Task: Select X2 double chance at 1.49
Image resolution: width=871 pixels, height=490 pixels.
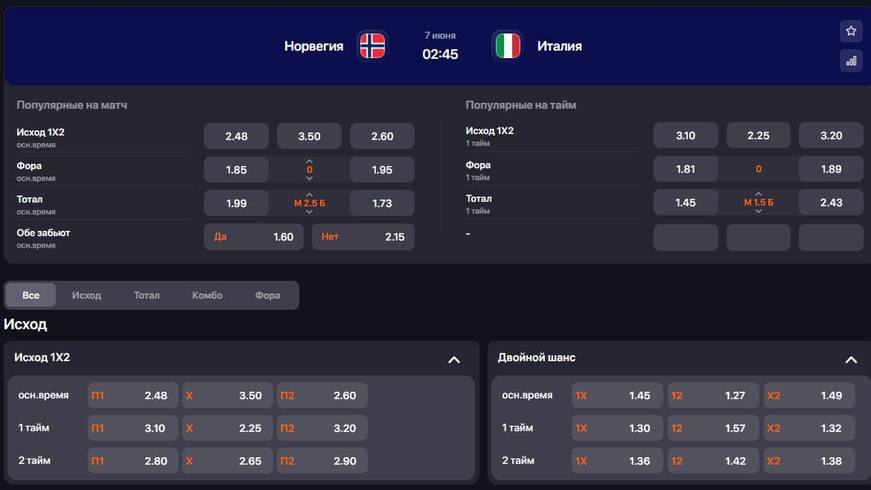Action: pos(808,395)
